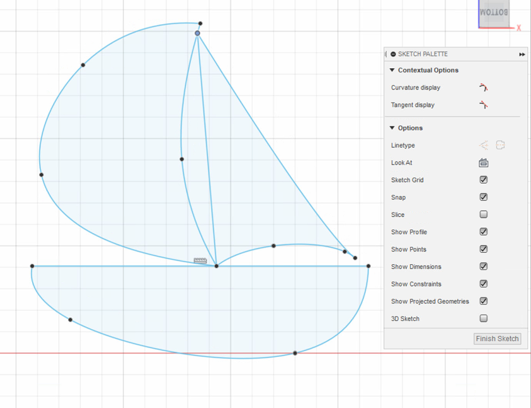Click the Curvature display icon
This screenshot has height=408, width=531.
click(x=483, y=88)
